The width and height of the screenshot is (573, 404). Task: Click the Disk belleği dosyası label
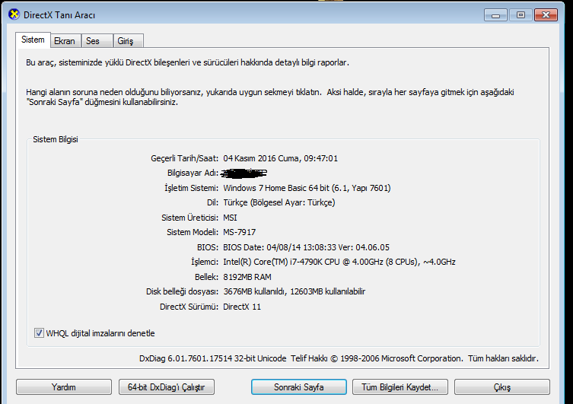(182, 291)
